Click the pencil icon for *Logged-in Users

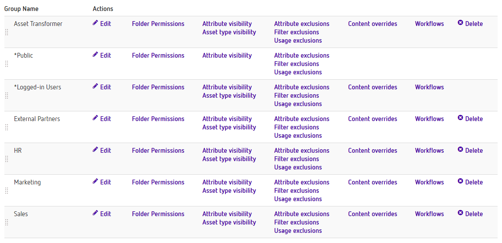coord(95,86)
